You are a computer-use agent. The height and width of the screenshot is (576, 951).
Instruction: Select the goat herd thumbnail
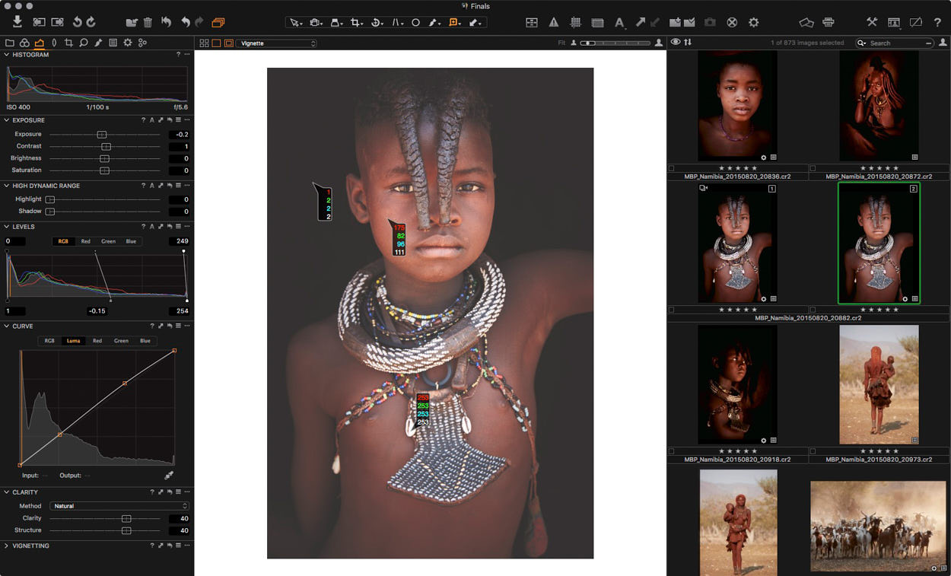[879, 526]
